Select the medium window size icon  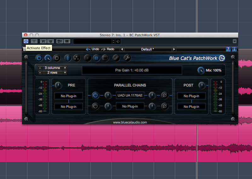coord(96,58)
